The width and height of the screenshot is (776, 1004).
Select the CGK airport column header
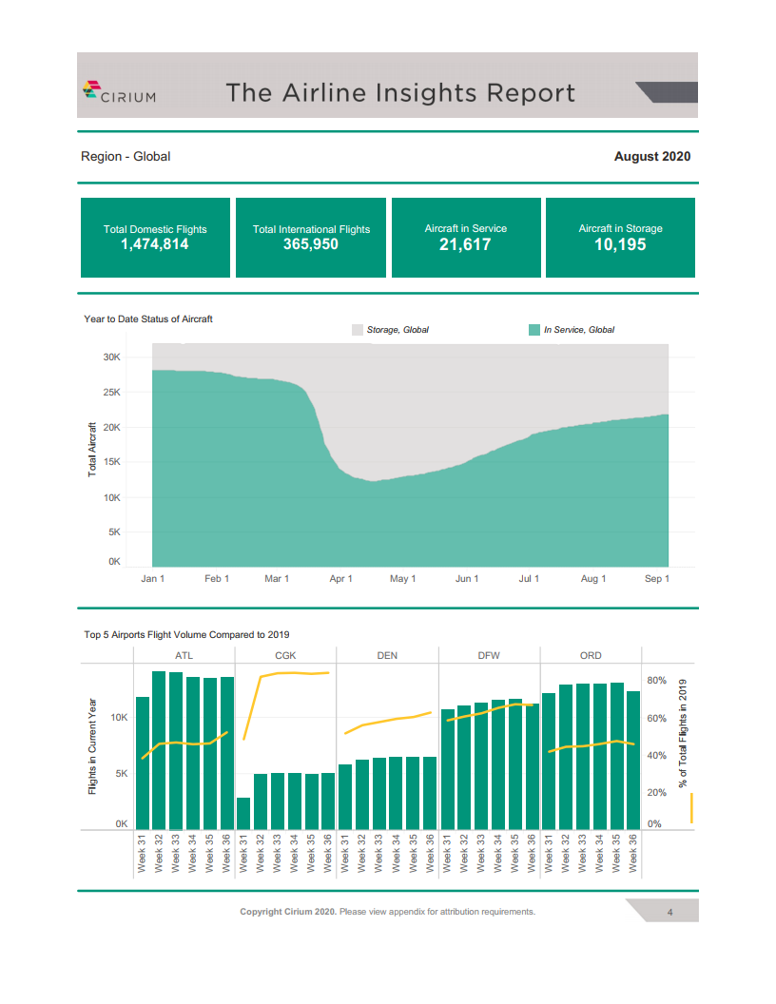[x=285, y=655]
